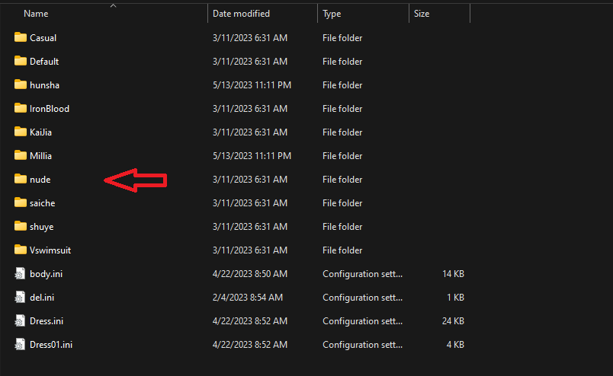Click the 14 KB size of body.ini
Screen dimensions: 613x376
point(453,274)
